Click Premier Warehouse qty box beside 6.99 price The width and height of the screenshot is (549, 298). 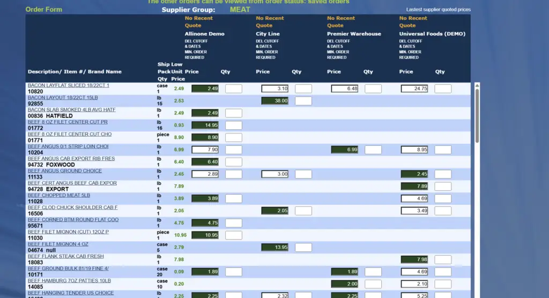[373, 150]
